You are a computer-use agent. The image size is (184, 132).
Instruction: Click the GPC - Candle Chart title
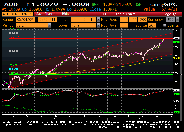click(x=119, y=14)
